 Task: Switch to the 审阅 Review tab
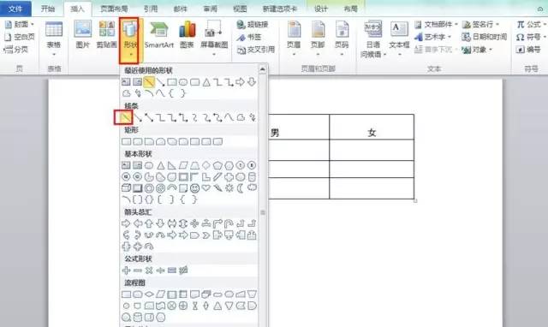click(210, 9)
